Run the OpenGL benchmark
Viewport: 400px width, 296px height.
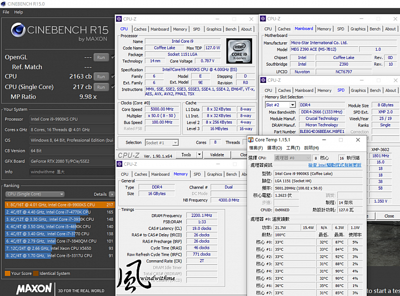click(x=101, y=57)
